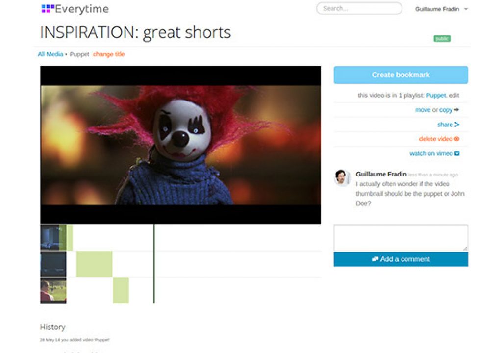Click the share arrow icon

coord(456,125)
